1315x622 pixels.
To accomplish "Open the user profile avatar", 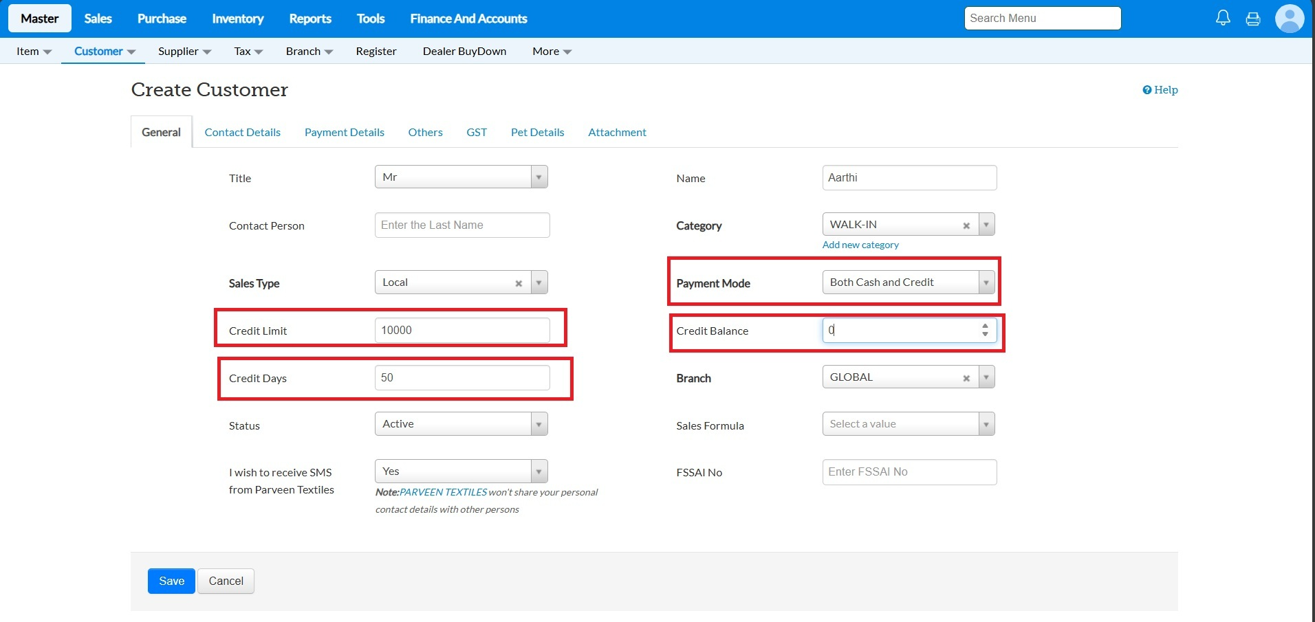I will pos(1289,19).
